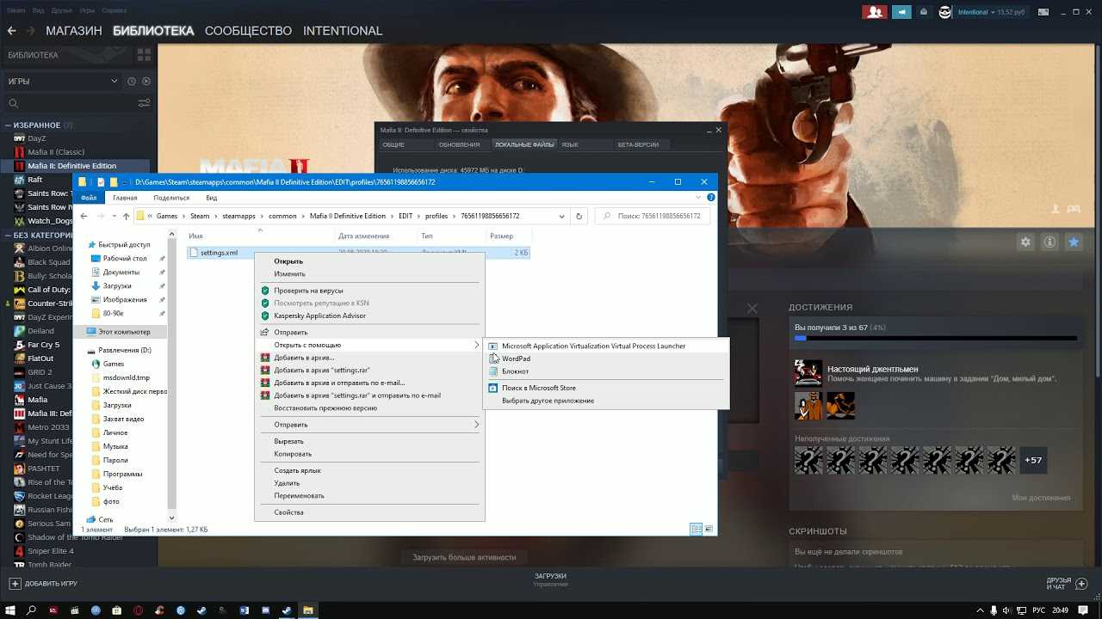Screen dimensions: 1102x619
Task: Click the recent activity clock icon in library filter
Action: pyautogui.click(x=132, y=81)
